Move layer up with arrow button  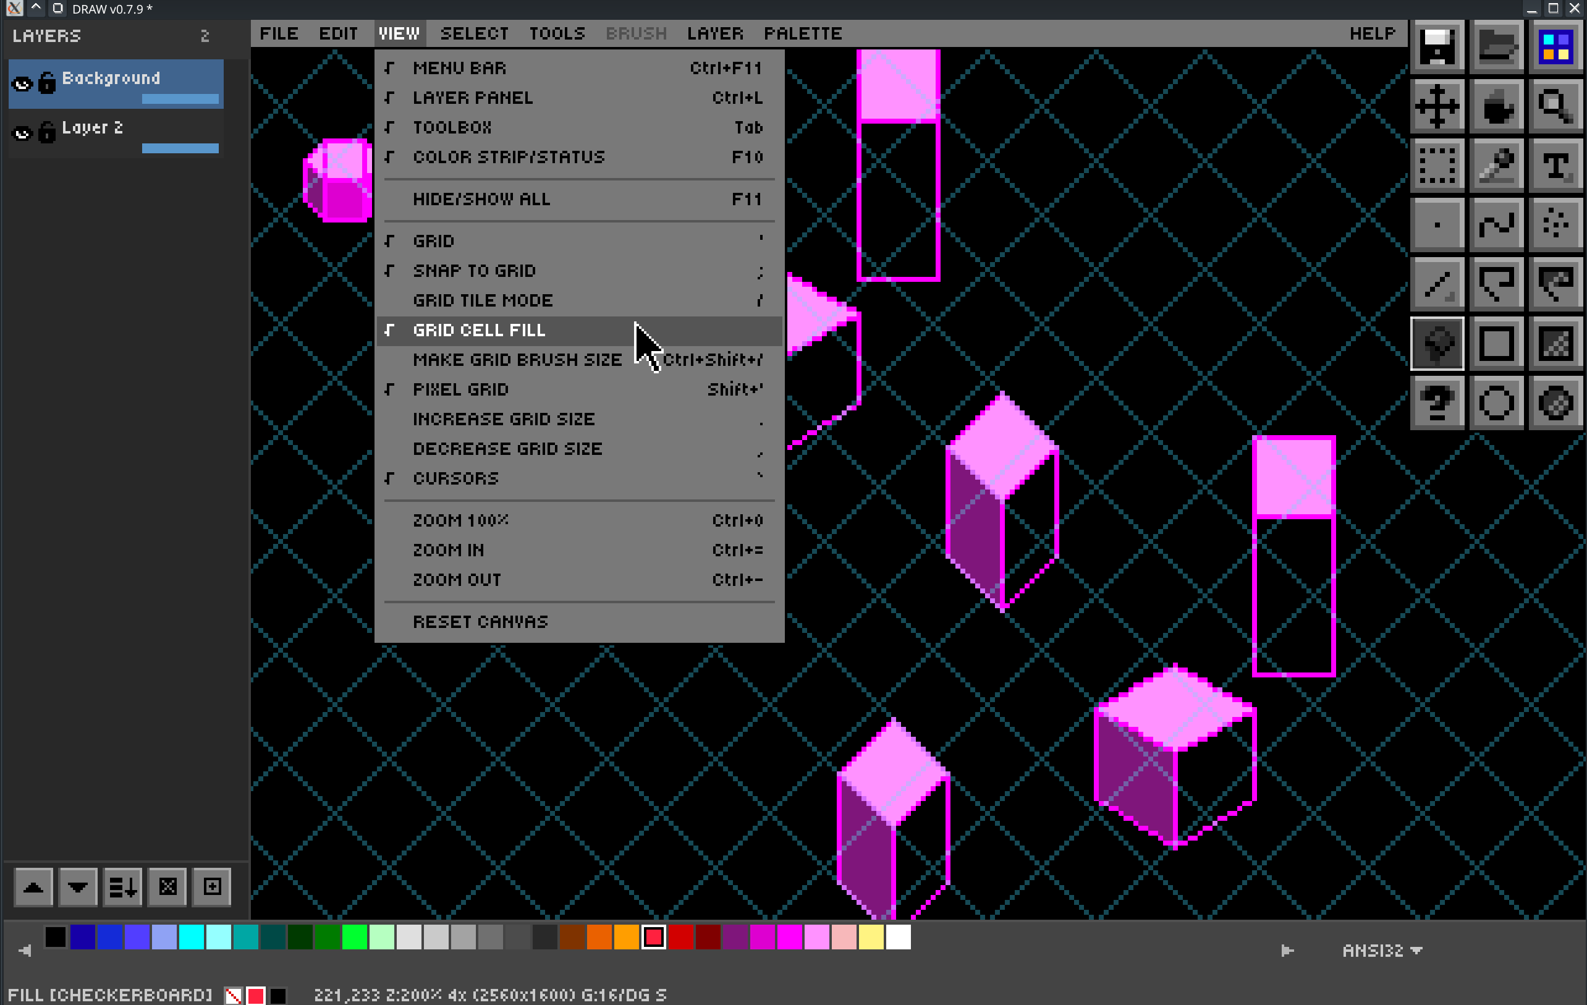pyautogui.click(x=33, y=887)
